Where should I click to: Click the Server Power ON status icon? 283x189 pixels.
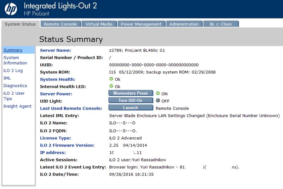click(158, 93)
